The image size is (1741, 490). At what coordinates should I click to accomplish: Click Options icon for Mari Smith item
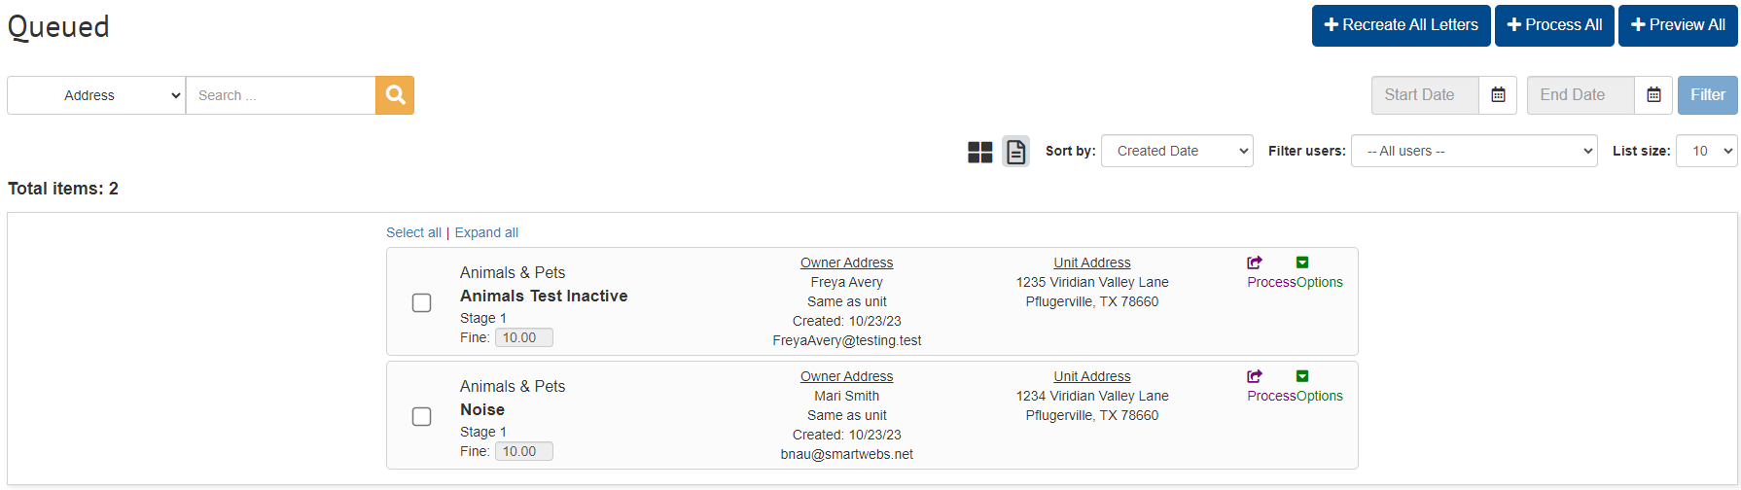[1302, 376]
